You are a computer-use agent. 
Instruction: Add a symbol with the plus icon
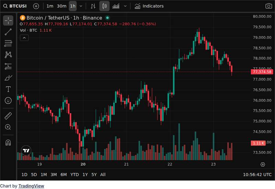(x=36, y=6)
